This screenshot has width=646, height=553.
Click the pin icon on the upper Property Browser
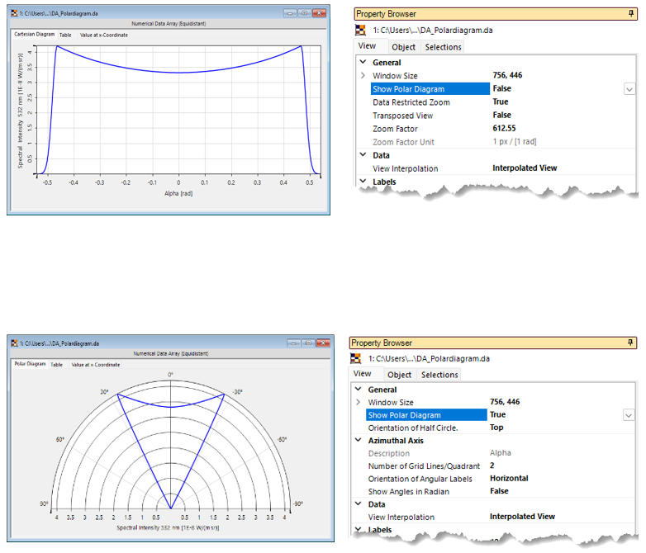pos(632,14)
